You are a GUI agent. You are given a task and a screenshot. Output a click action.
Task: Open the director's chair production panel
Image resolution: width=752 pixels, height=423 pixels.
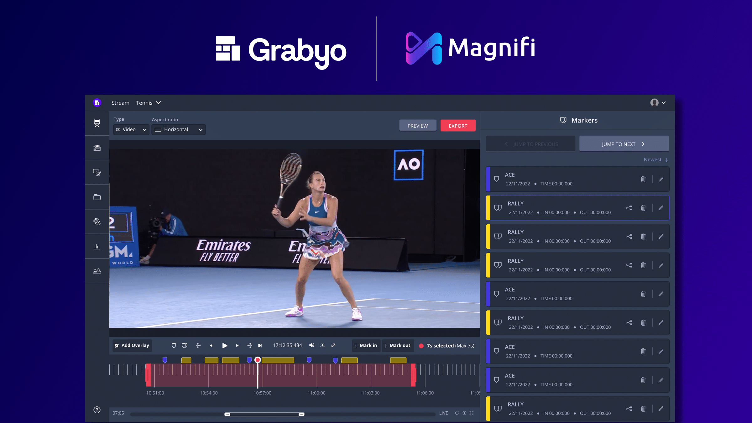coord(97,123)
